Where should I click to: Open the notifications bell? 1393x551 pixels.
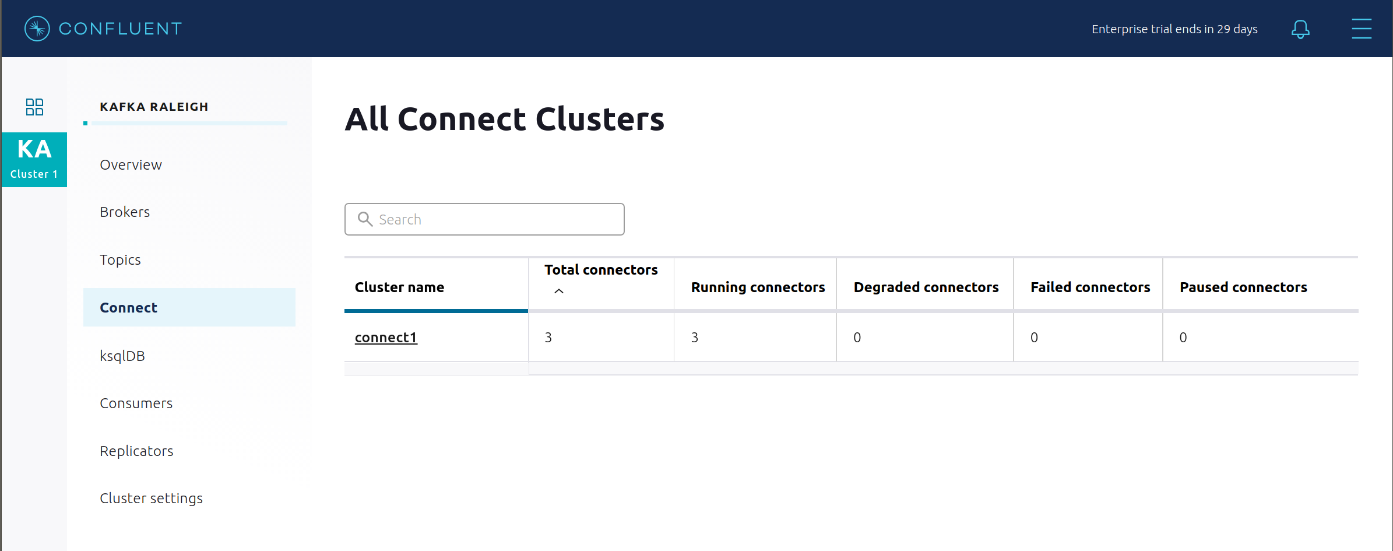[x=1300, y=29]
